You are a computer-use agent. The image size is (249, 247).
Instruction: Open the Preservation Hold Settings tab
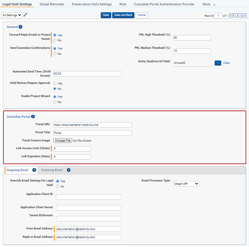click(x=92, y=4)
